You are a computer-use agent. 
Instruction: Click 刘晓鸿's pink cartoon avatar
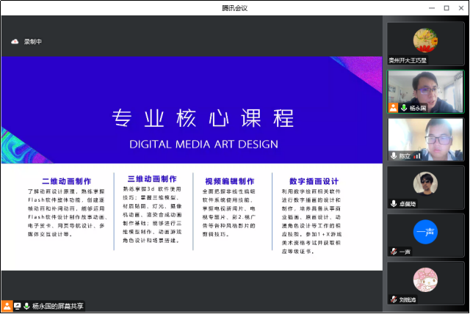[x=426, y=279]
